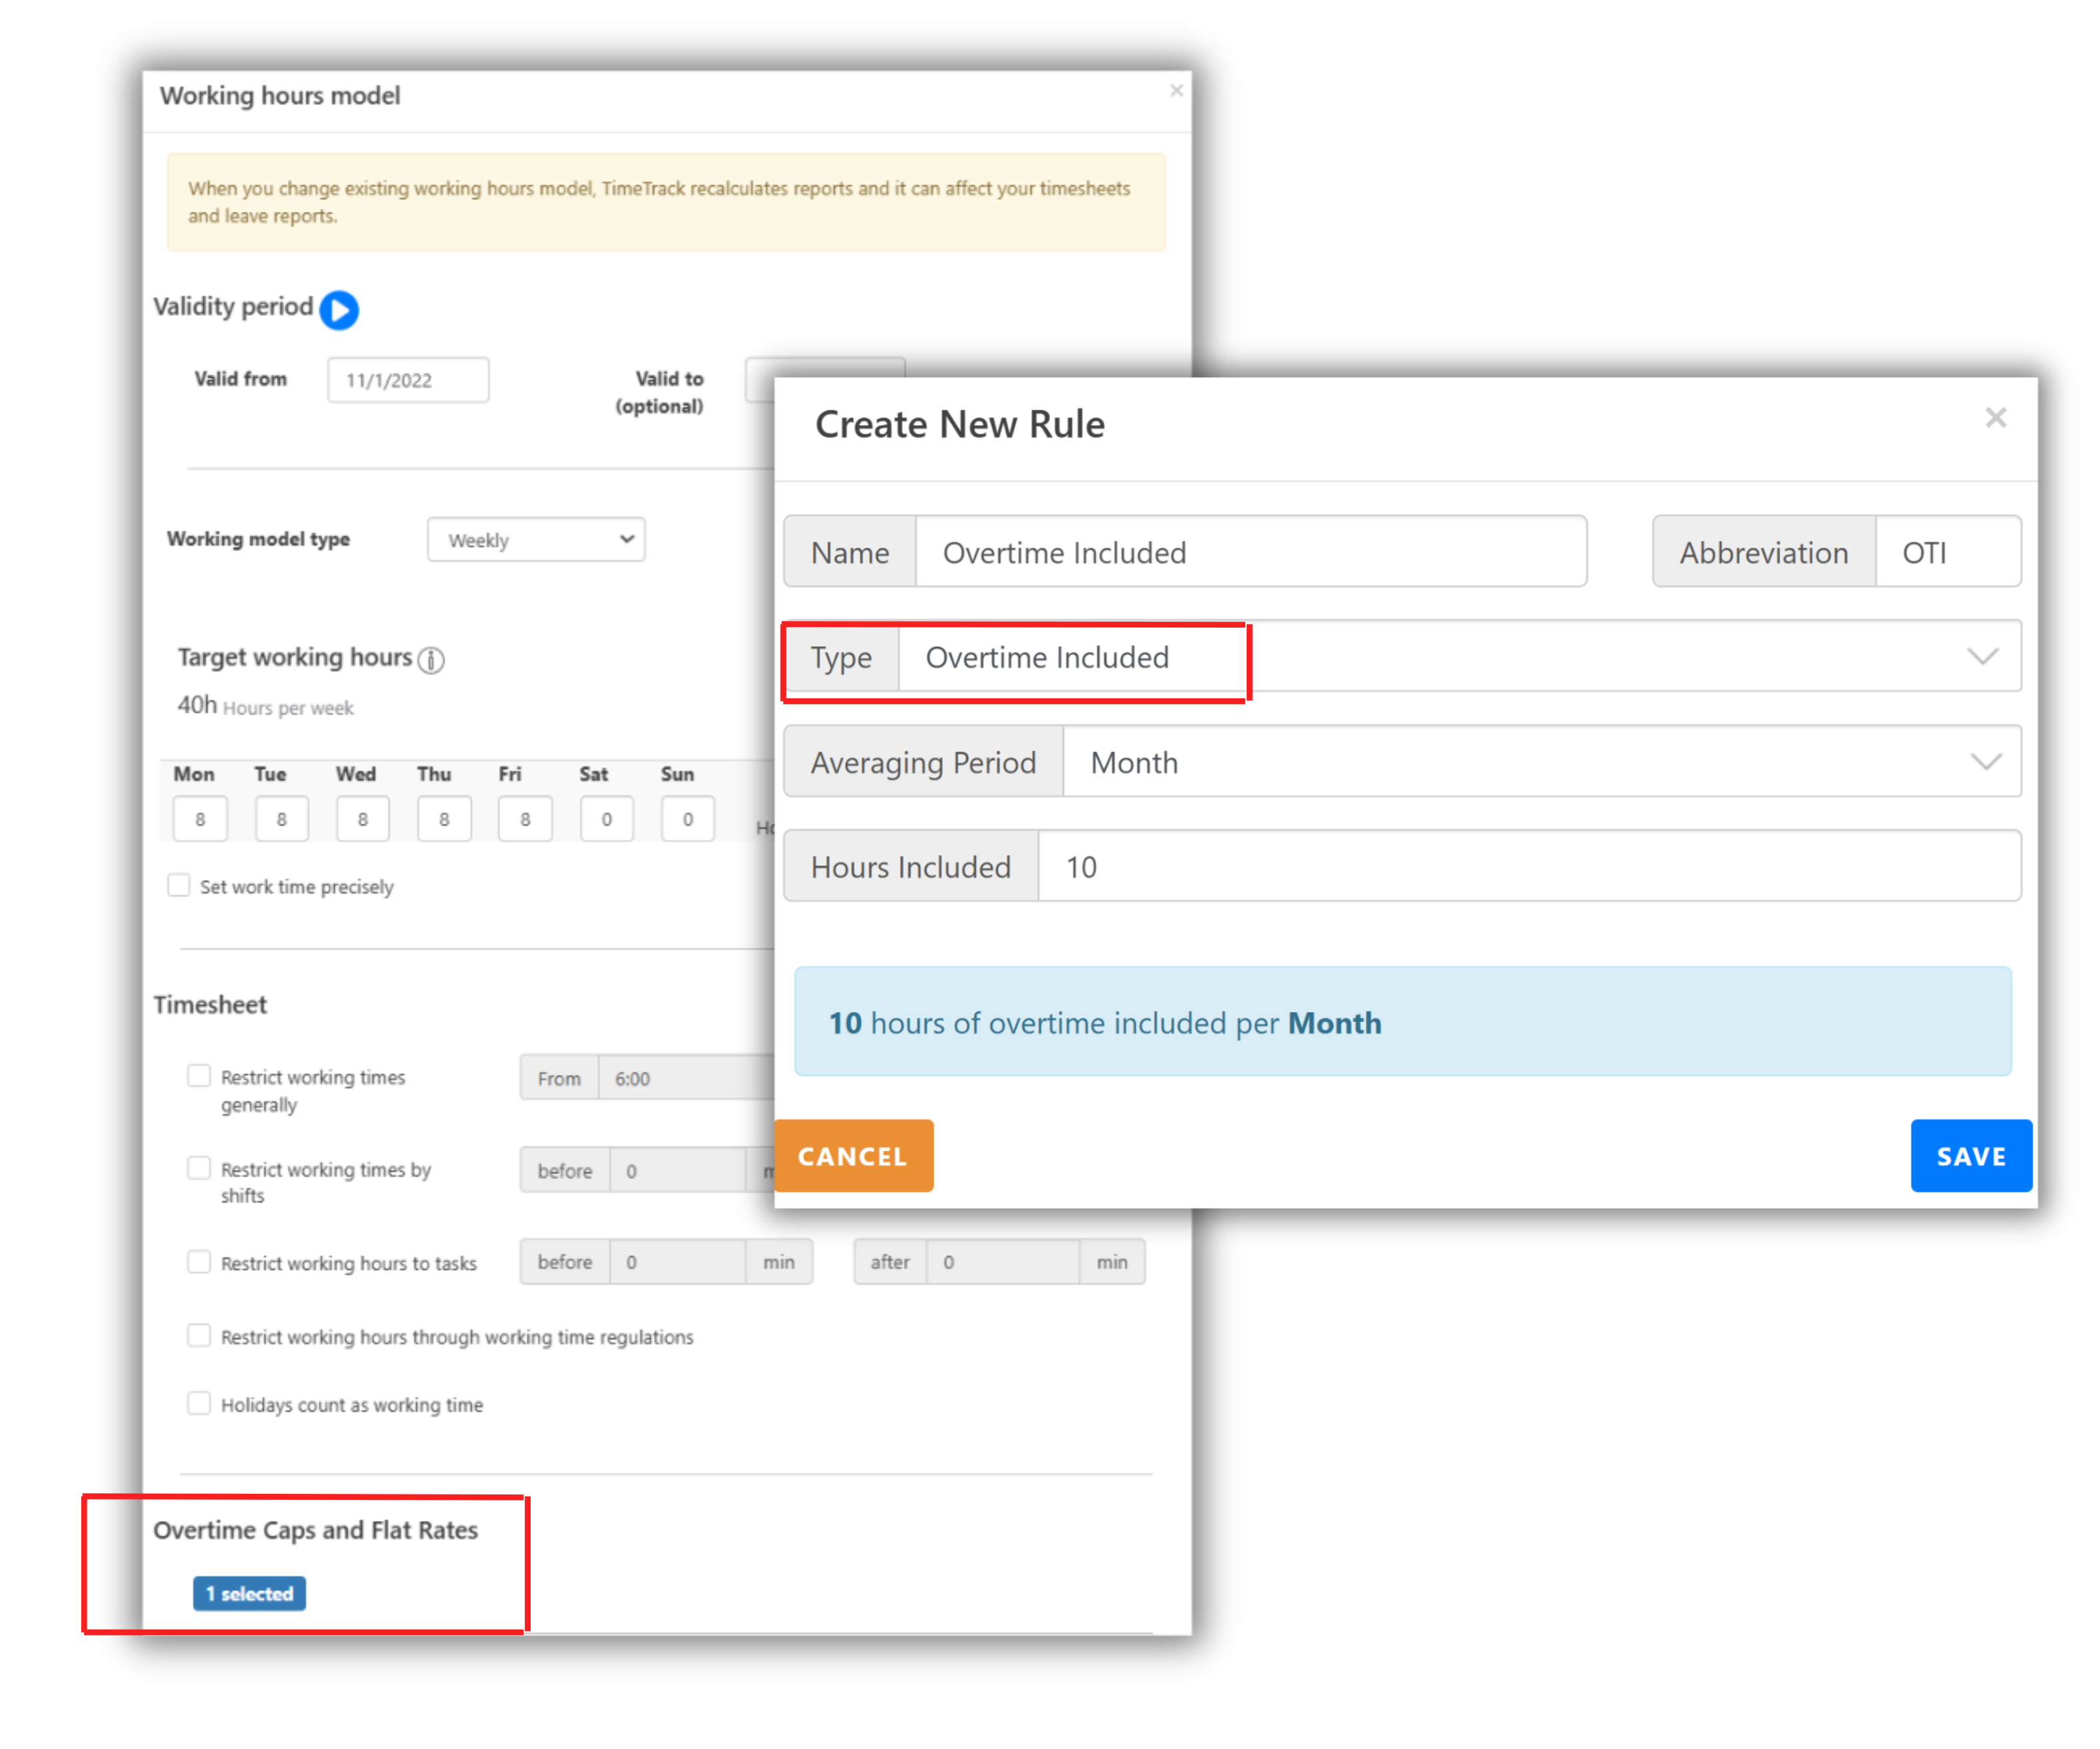Check Restrict working hours to tasks
This screenshot has height=1749, width=2100.
(x=199, y=1261)
